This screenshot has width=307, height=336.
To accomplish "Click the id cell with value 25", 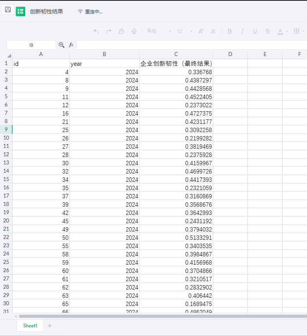I will coord(41,130).
